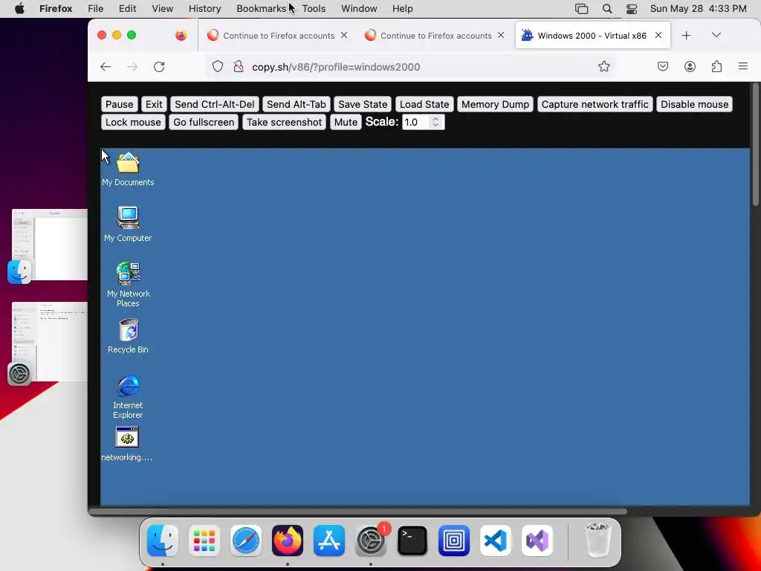The height and width of the screenshot is (571, 761).
Task: Bookmark this page with the star
Action: coord(603,66)
